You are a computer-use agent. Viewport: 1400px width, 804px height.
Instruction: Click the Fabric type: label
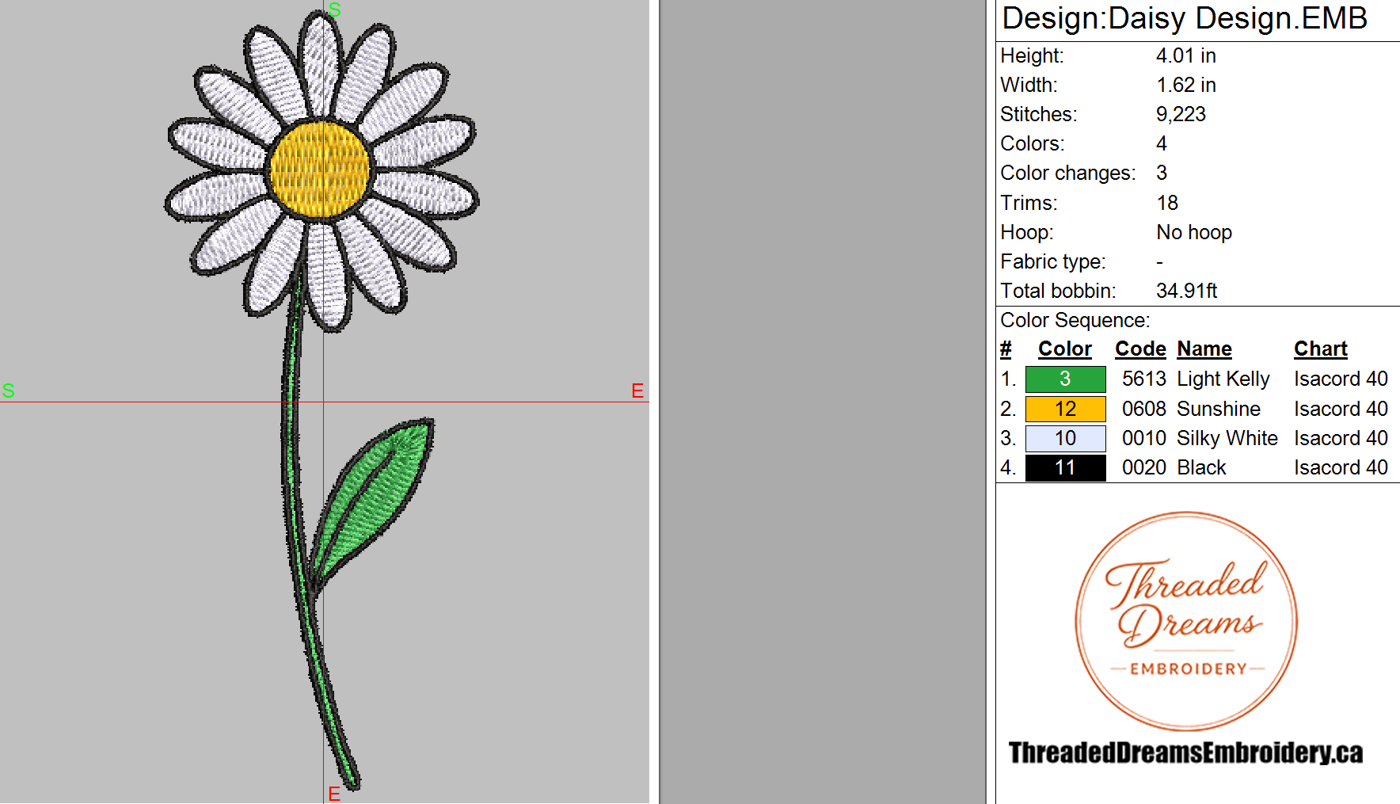click(1053, 261)
